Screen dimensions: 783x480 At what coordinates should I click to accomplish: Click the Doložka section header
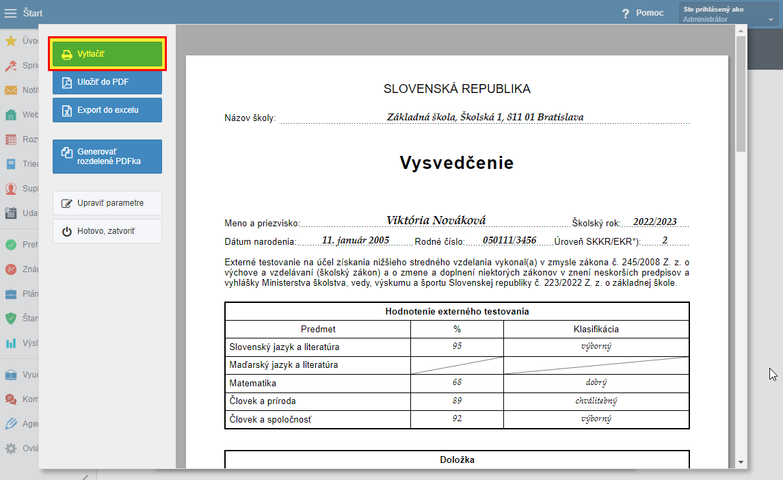(x=457, y=460)
